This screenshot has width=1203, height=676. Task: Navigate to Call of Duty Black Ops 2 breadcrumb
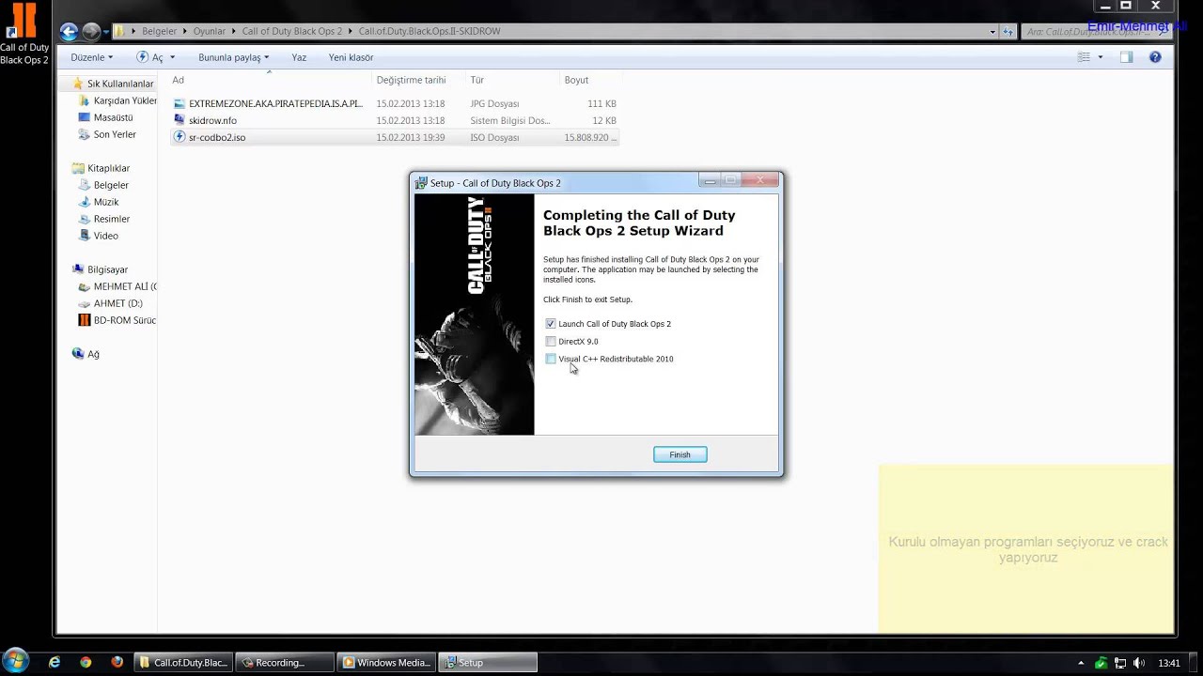[292, 31]
